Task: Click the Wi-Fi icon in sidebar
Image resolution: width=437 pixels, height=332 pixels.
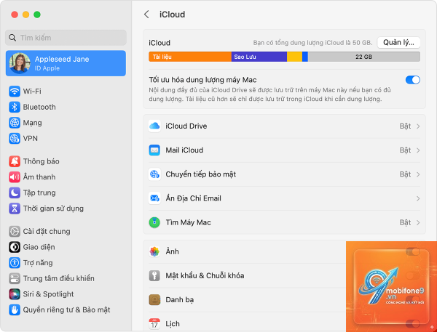Action: click(x=15, y=92)
